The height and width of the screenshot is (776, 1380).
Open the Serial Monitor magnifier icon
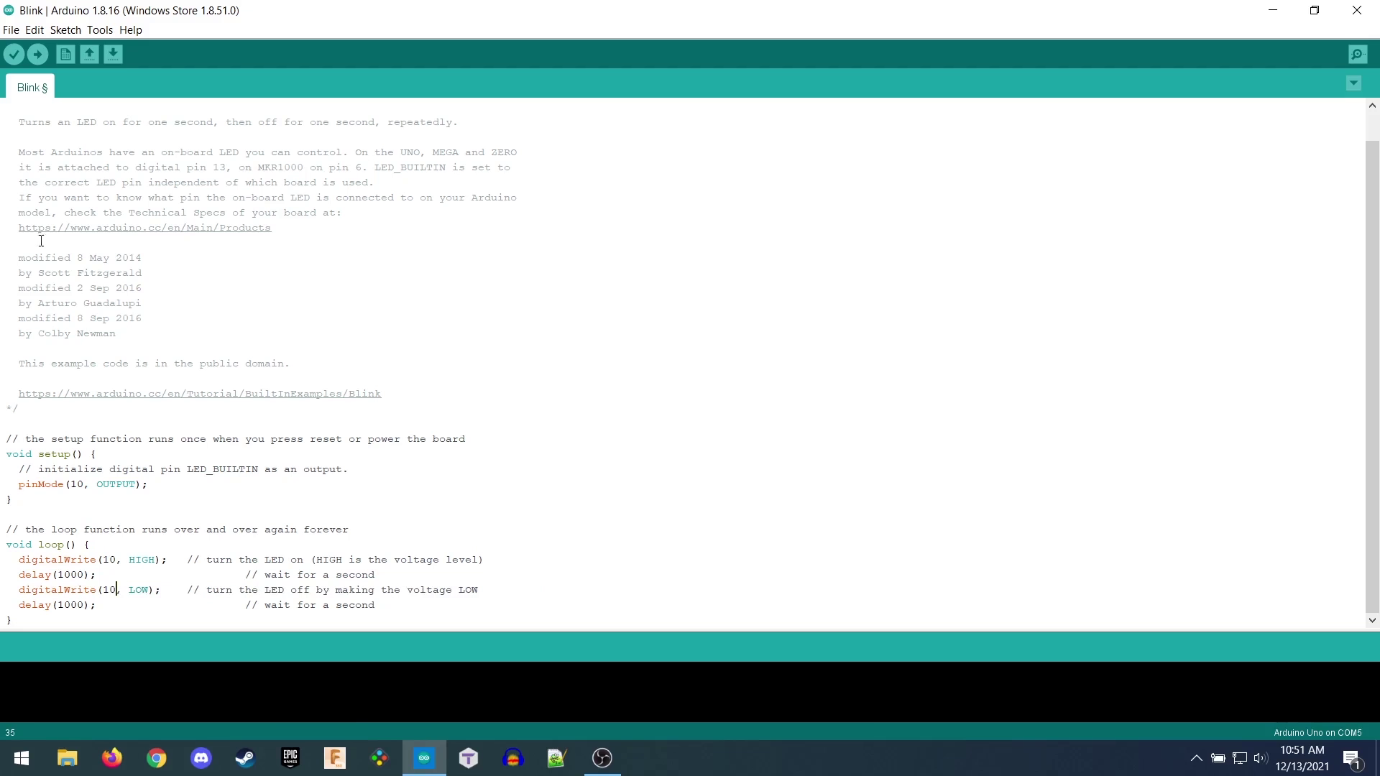[x=1357, y=55]
